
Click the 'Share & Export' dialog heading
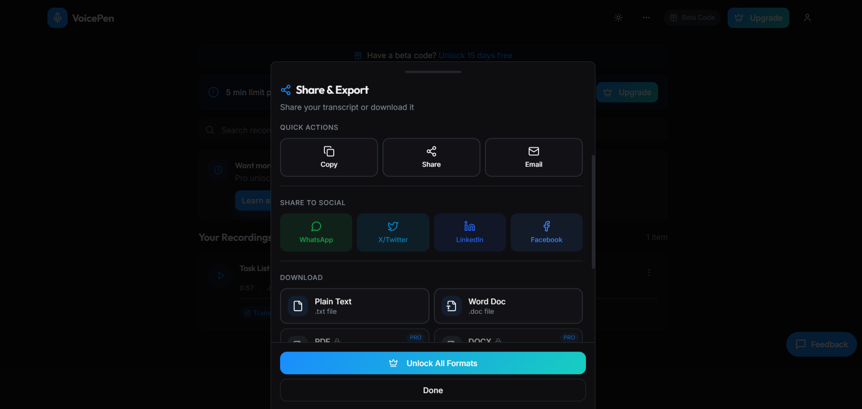(332, 90)
